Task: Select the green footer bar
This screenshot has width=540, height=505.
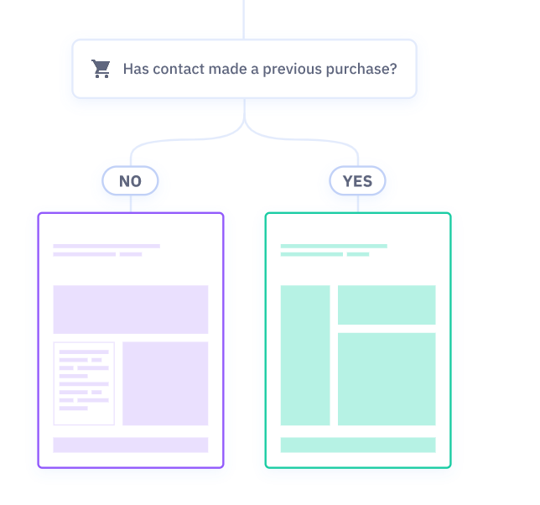Action: [358, 445]
